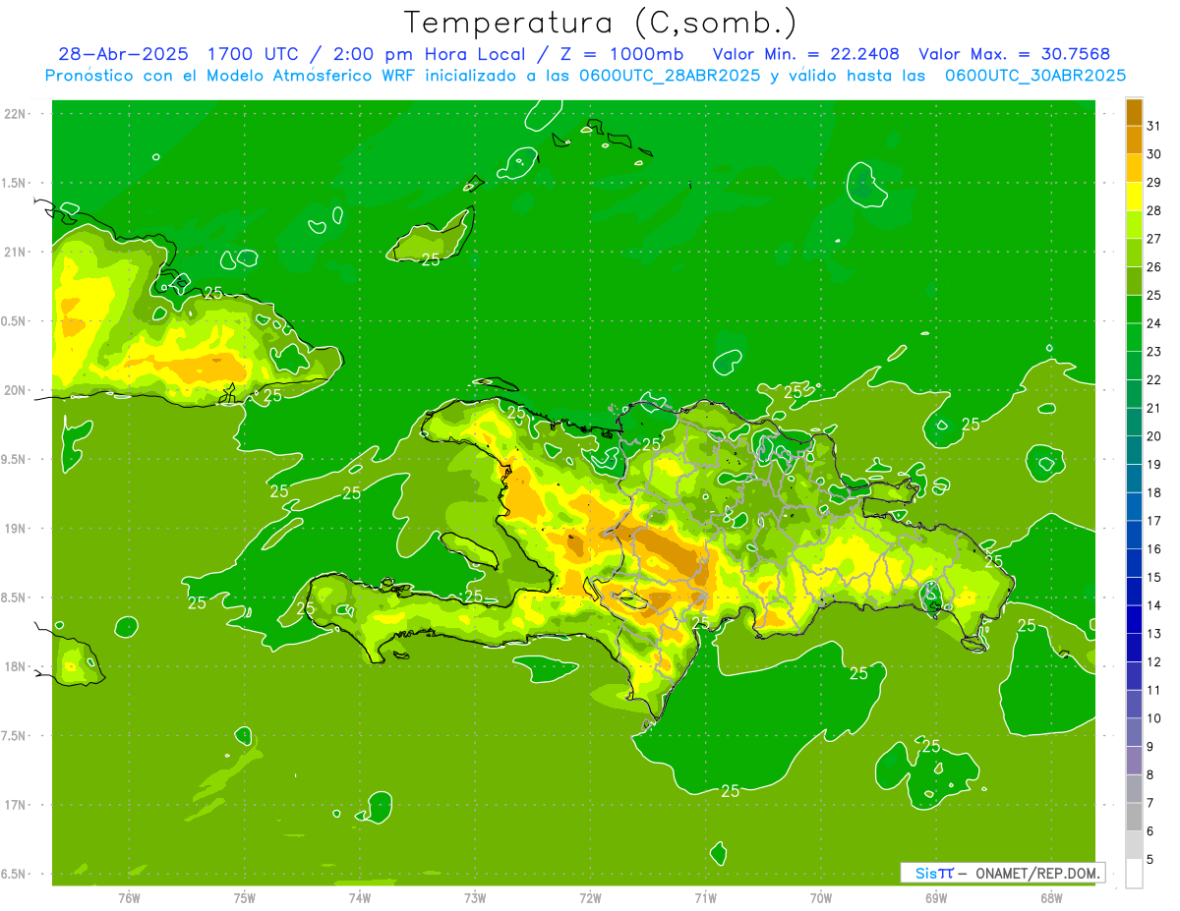Image resolution: width=1180 pixels, height=911 pixels.
Task: Click the '73W' longitude label
Action: tap(475, 897)
